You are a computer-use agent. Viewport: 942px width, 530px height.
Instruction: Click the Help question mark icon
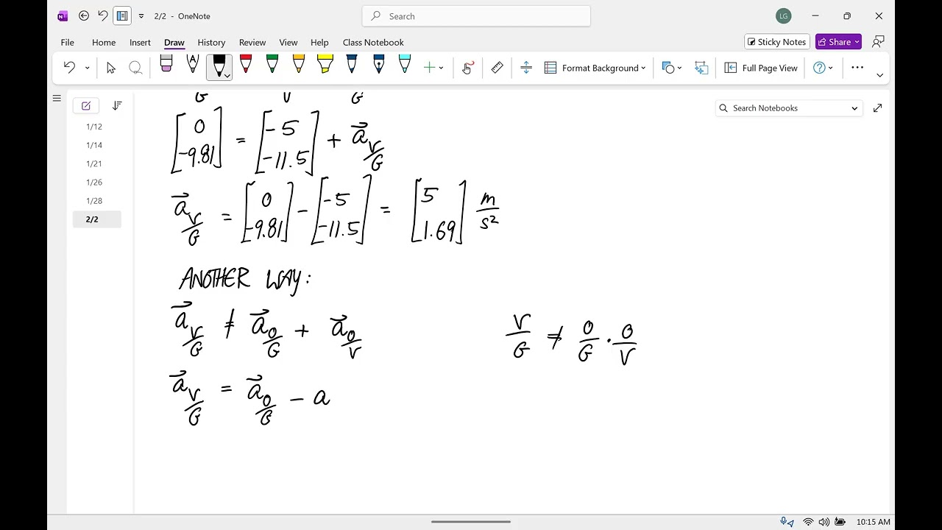pyautogui.click(x=819, y=68)
